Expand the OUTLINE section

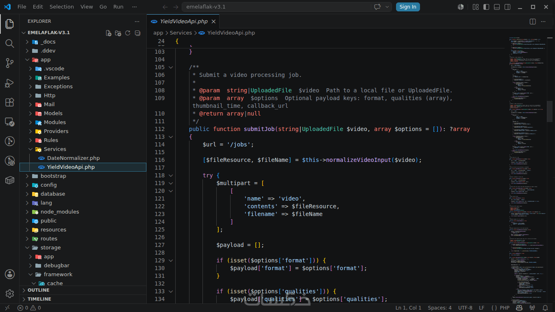(83, 290)
